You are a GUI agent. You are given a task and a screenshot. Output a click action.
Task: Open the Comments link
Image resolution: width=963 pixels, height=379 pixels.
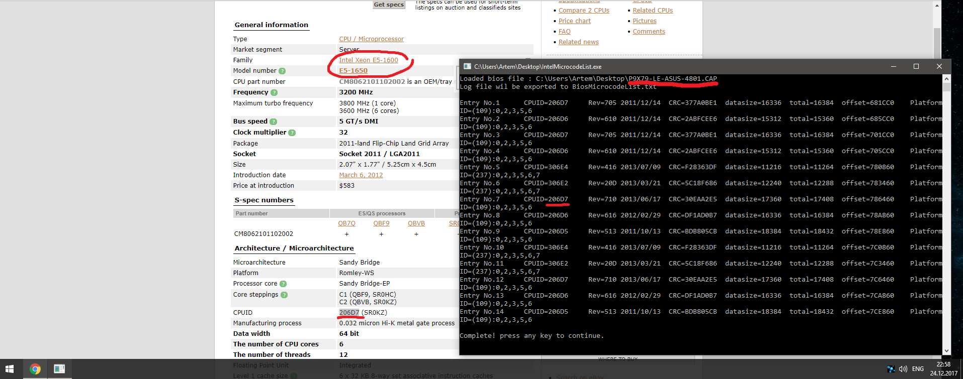point(649,32)
